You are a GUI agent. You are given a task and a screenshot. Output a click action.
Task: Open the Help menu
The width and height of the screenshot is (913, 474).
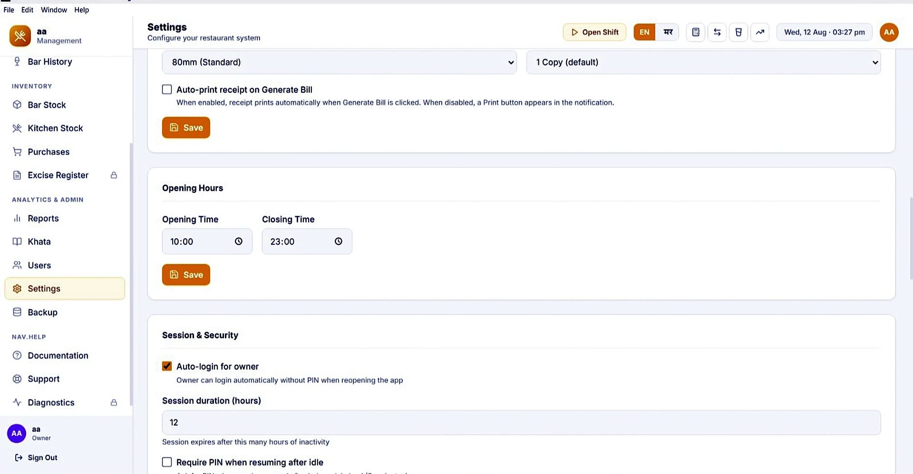click(x=81, y=9)
